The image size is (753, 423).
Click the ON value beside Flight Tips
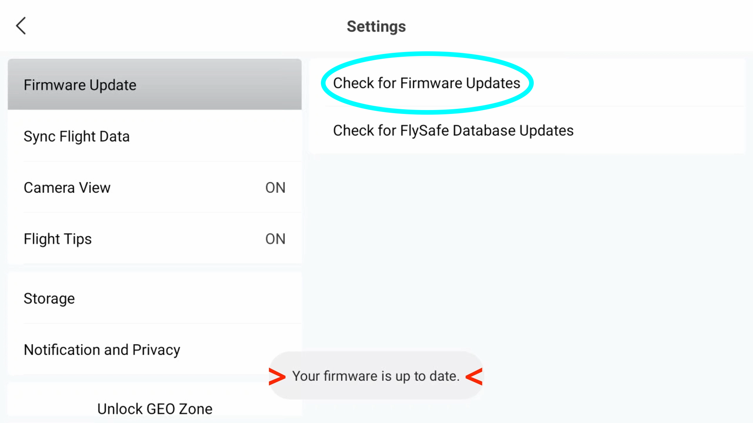275,239
